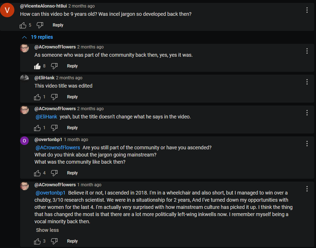Toggle like on "yes, yes it was" reply

pos(37,66)
